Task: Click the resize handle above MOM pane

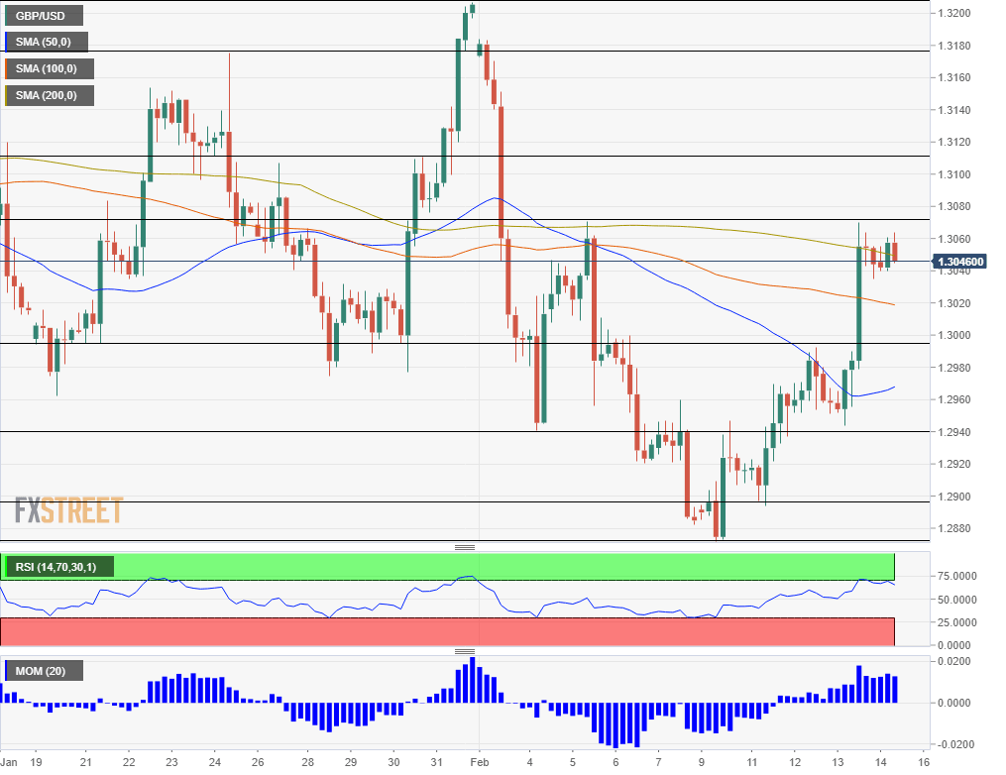Action: 465,651
